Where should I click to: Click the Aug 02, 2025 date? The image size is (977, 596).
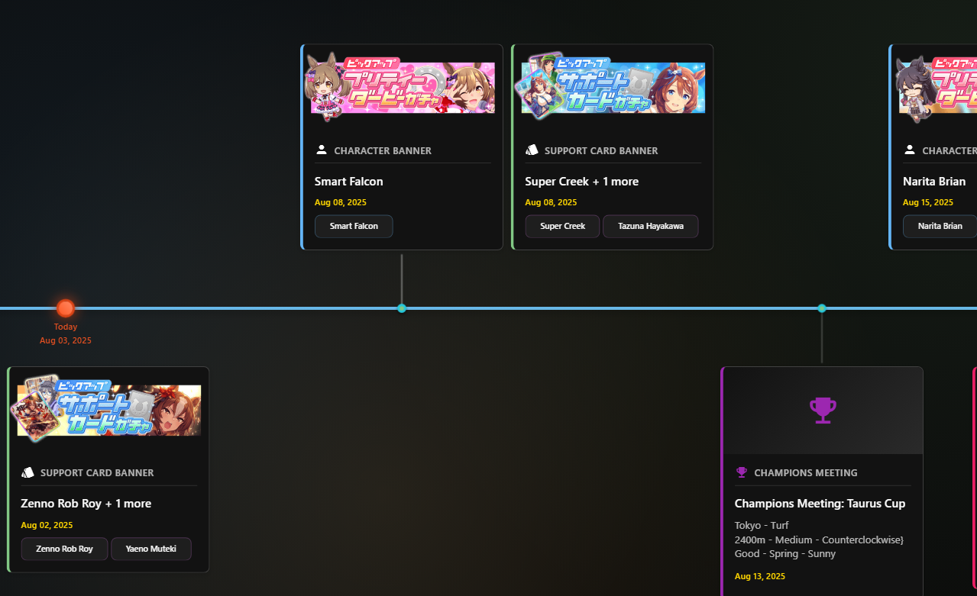47,525
